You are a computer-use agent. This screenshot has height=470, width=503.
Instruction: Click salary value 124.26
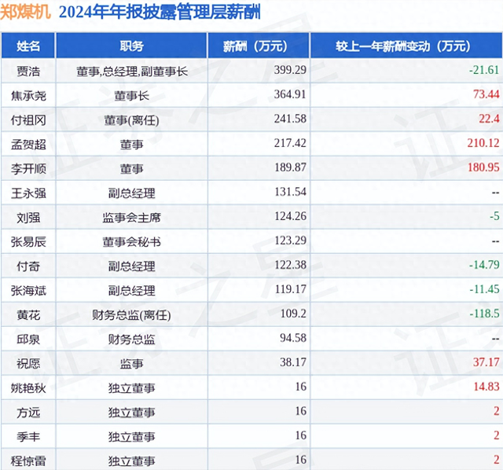point(290,216)
